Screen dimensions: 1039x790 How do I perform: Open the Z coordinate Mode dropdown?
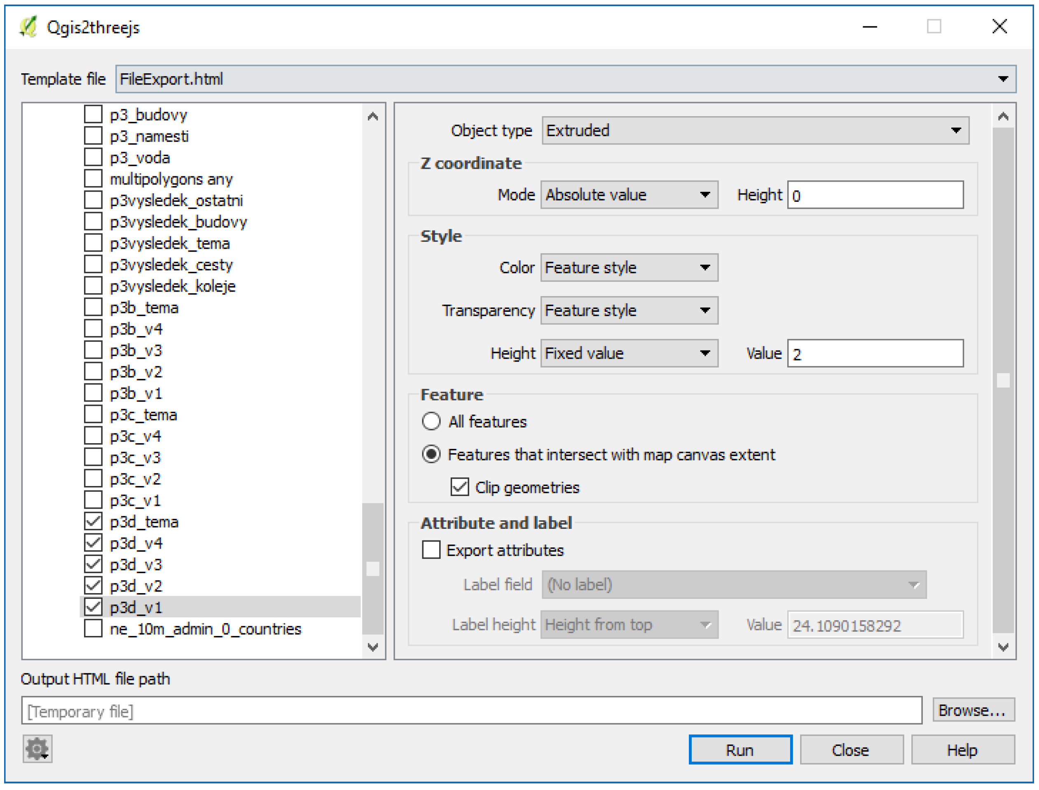coord(629,195)
